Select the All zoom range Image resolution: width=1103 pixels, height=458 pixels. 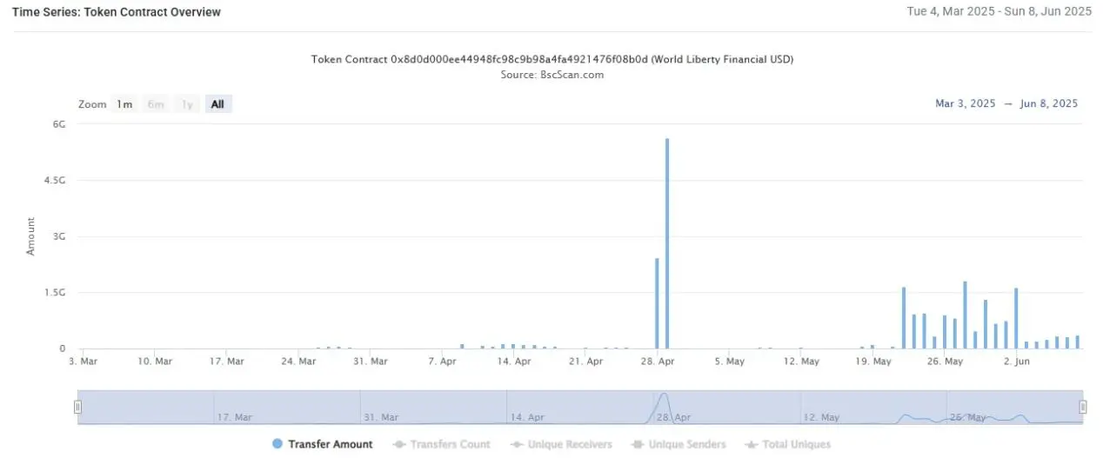pyautogui.click(x=217, y=104)
